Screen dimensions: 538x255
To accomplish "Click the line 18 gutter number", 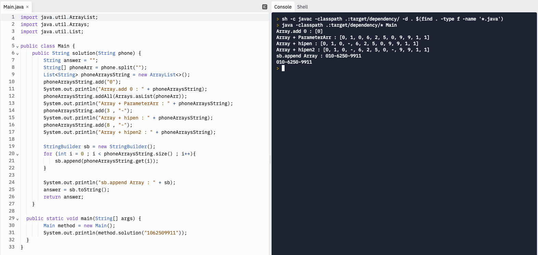I will click(12, 139).
